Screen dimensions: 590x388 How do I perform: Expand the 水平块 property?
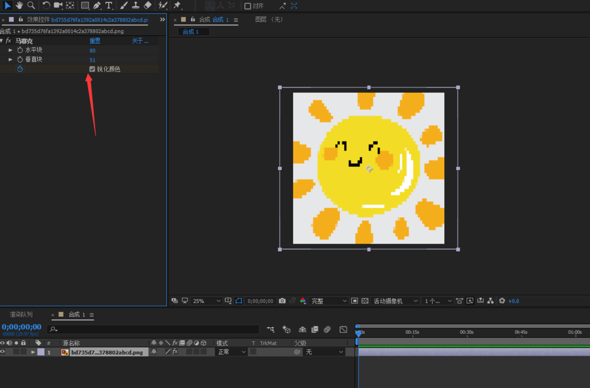pos(10,50)
